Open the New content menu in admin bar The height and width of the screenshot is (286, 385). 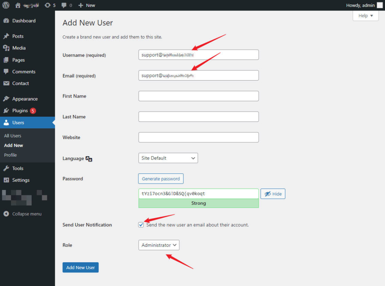pyautogui.click(x=87, y=5)
